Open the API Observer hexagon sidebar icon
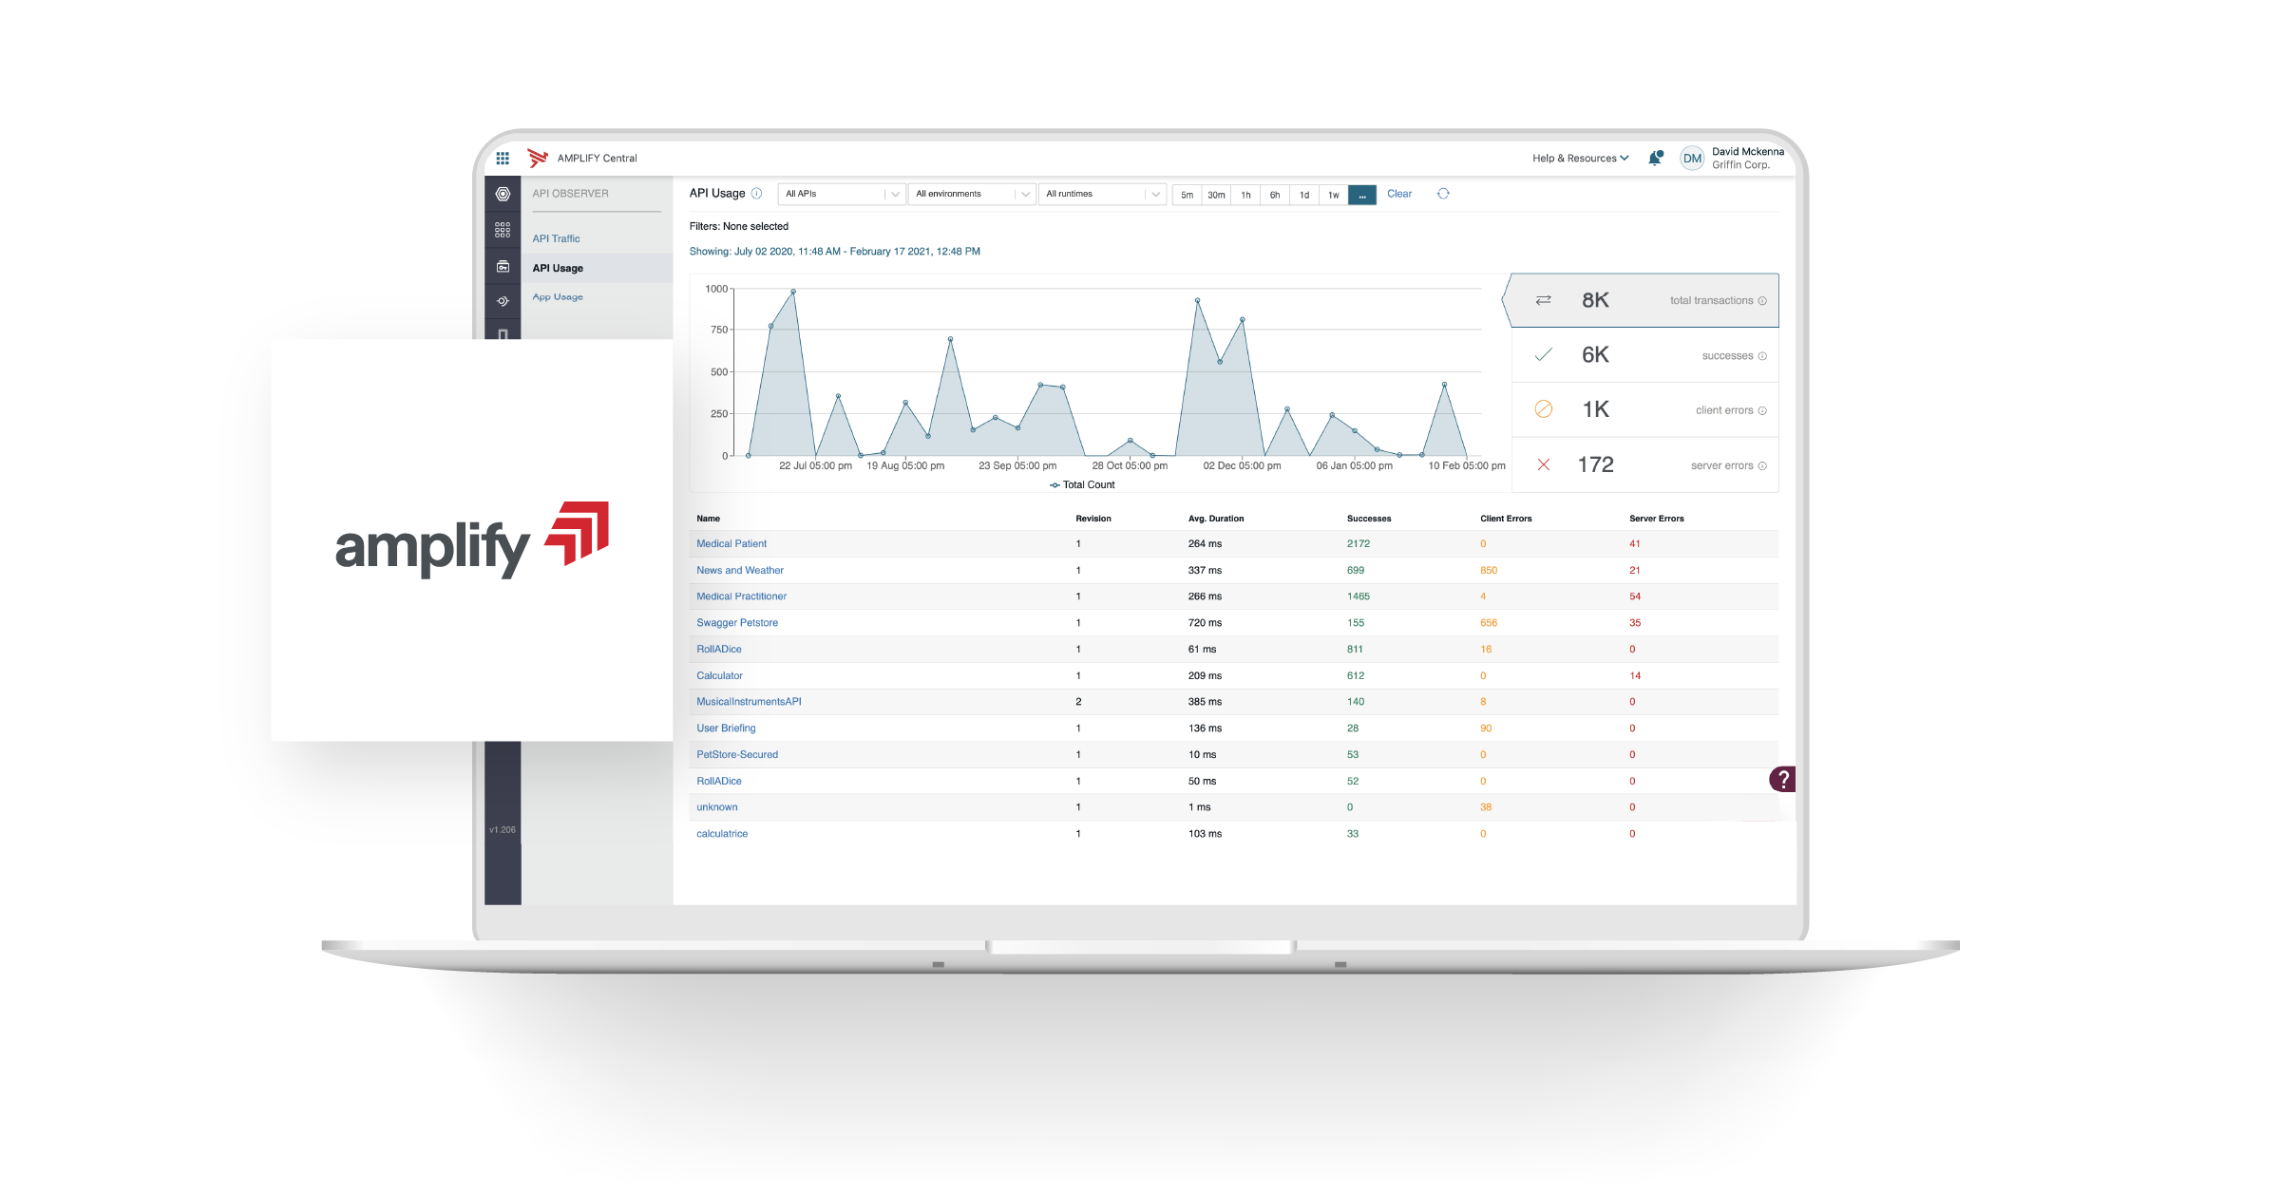This screenshot has height=1192, width=2281. coord(503,194)
